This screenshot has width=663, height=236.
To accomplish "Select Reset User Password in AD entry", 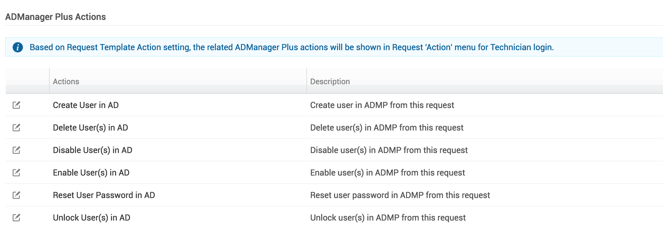I will (x=104, y=195).
